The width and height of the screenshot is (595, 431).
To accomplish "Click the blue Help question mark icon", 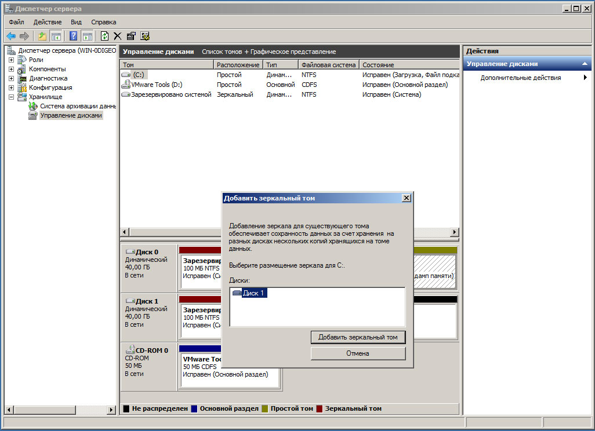I will (x=74, y=36).
